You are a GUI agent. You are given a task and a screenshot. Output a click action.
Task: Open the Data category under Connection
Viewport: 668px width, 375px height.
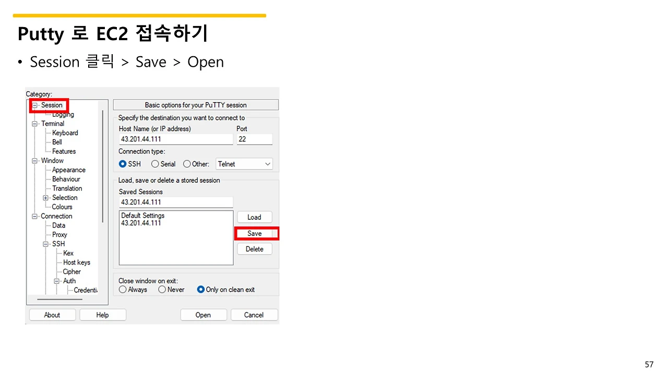coord(59,226)
